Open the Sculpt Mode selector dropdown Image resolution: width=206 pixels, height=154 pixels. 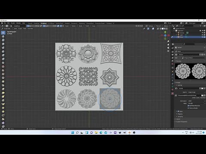[x=7, y=29]
